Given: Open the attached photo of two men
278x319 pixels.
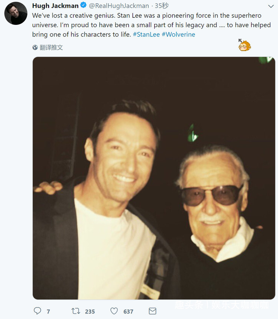Looking at the screenshot, I should (x=154, y=178).
